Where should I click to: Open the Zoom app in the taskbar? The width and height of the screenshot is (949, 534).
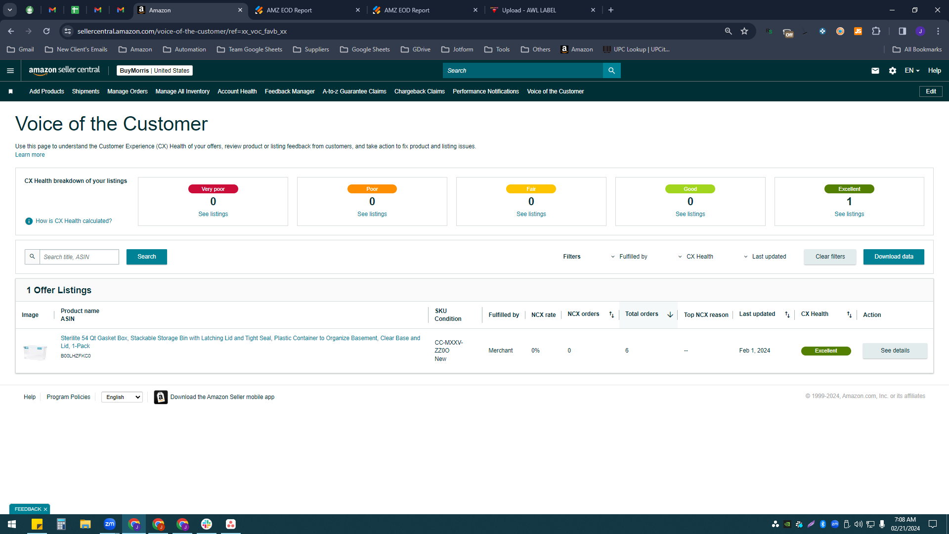click(x=110, y=524)
